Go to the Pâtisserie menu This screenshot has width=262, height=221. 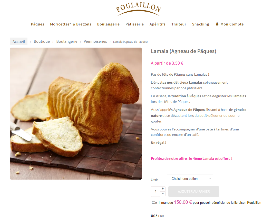[134, 24]
